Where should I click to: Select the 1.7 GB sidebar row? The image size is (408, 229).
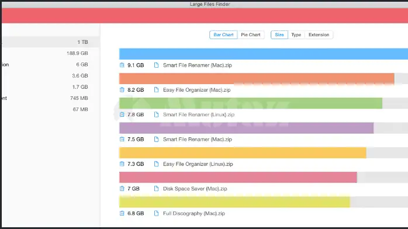coord(51,87)
